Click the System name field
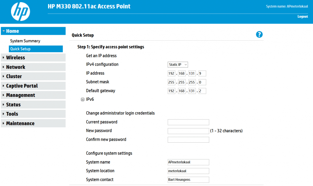 click(x=188, y=162)
